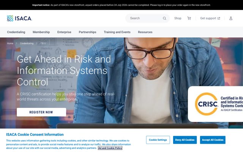The height and width of the screenshot is (152, 243).
Task: Click the 'Important notice' banner text
Action: click(x=121, y=5)
